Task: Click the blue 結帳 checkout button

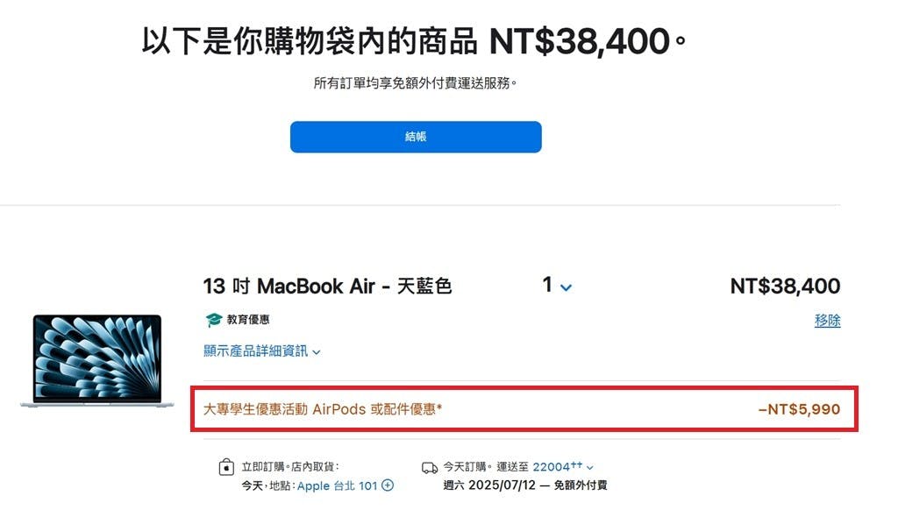Action: coord(415,137)
